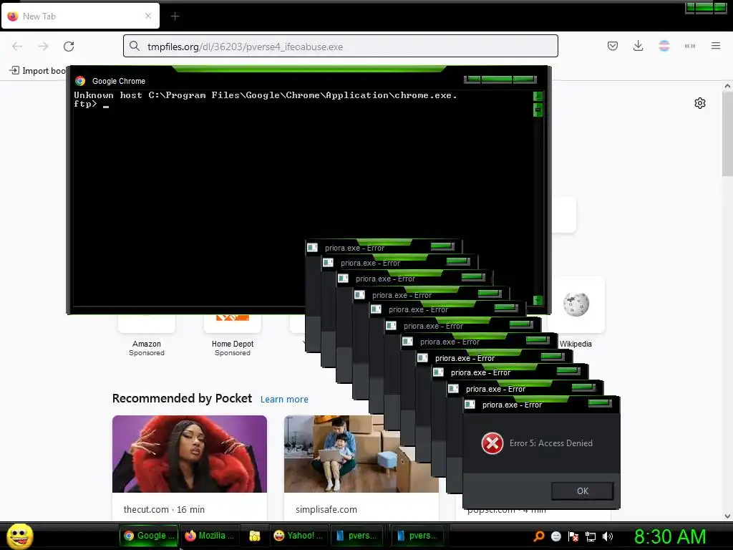Image resolution: width=733 pixels, height=550 pixels.
Task: Switch to Google Chrome taskbar button
Action: coord(149,536)
